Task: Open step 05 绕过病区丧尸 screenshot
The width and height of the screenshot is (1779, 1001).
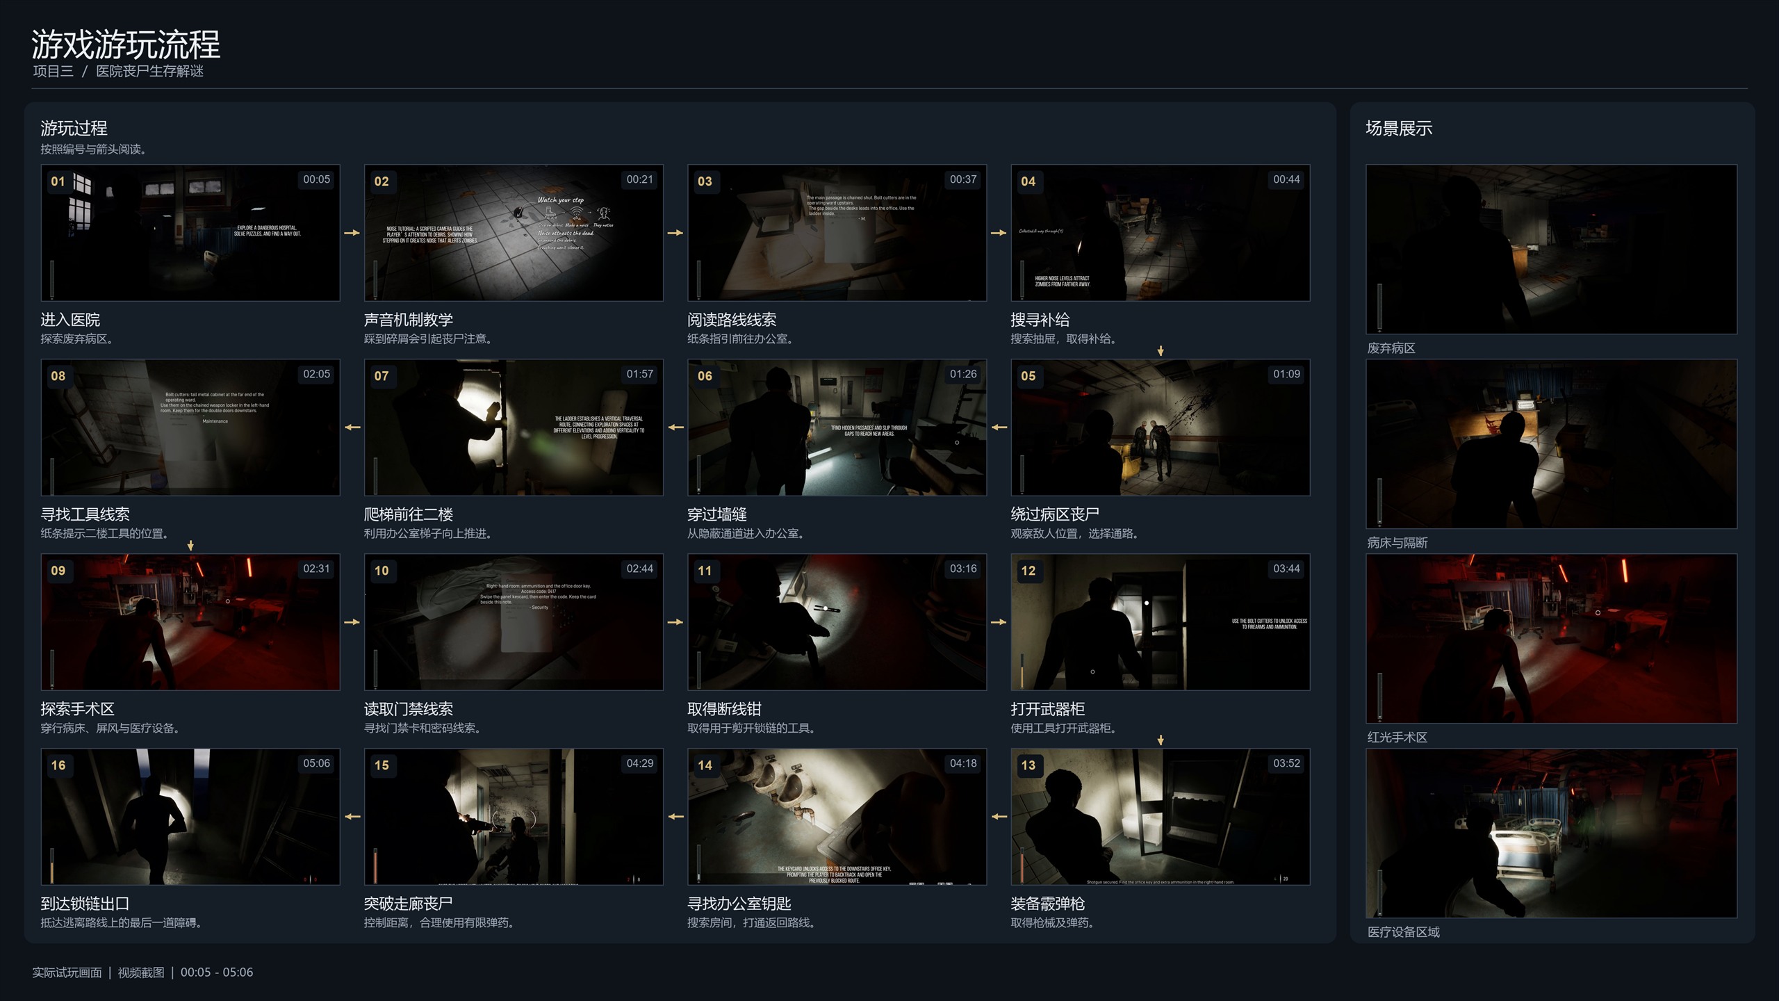Action: [x=1160, y=428]
